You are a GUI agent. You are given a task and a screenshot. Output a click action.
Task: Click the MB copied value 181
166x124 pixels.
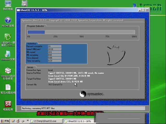coord(55,52)
